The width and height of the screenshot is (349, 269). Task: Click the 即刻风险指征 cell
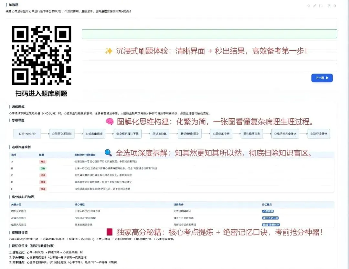click(19, 211)
